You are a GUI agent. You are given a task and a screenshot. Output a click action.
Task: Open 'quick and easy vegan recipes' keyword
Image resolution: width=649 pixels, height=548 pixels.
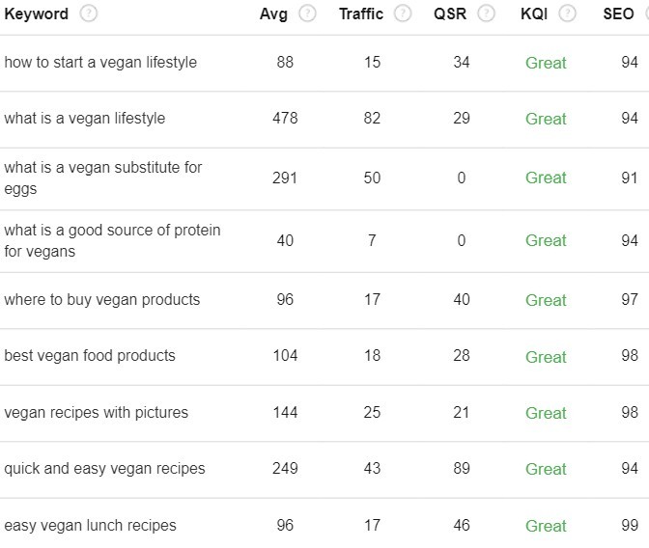click(x=104, y=469)
